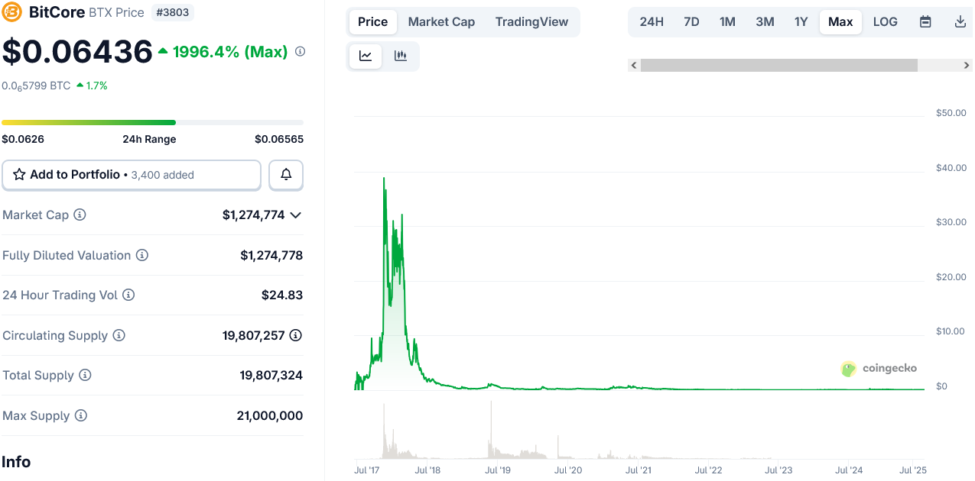The width and height of the screenshot is (975, 481).
Task: Click the $1,274,774 market cap value
Action: 254,215
